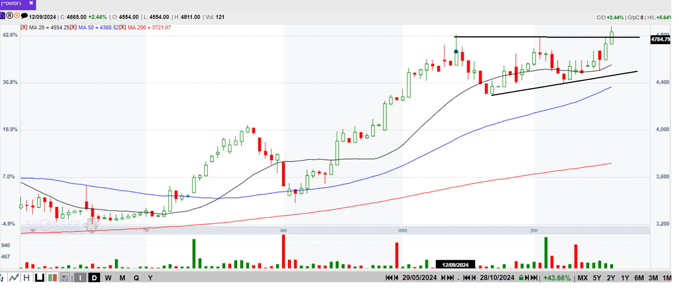Switch to line chart style icon

tap(14, 278)
